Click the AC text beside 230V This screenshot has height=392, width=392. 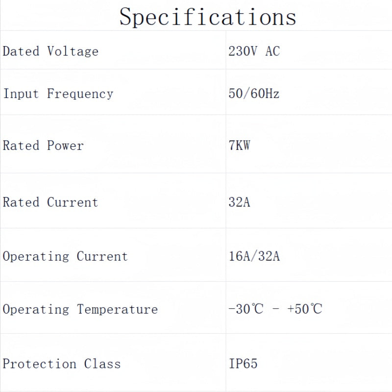tap(272, 51)
